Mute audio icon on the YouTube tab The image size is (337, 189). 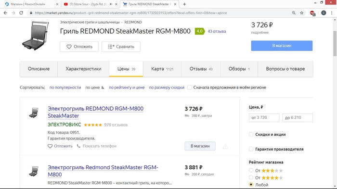click(111, 4)
